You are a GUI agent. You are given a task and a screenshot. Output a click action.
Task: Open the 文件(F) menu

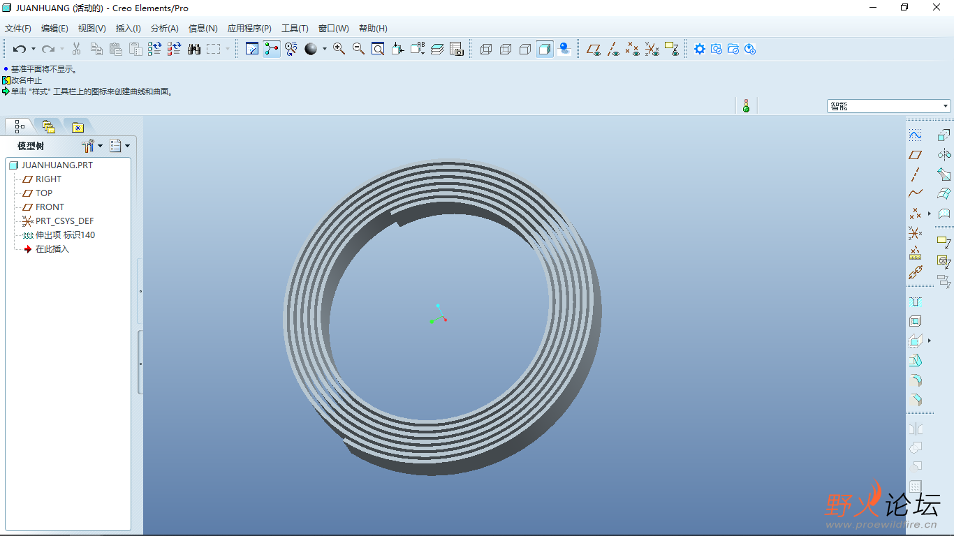18,29
